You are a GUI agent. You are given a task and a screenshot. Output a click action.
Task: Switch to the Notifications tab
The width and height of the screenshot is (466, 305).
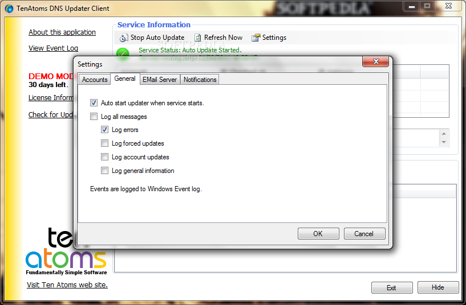pos(200,80)
